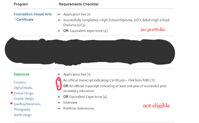Open the Certificate link

(x=25, y=19)
